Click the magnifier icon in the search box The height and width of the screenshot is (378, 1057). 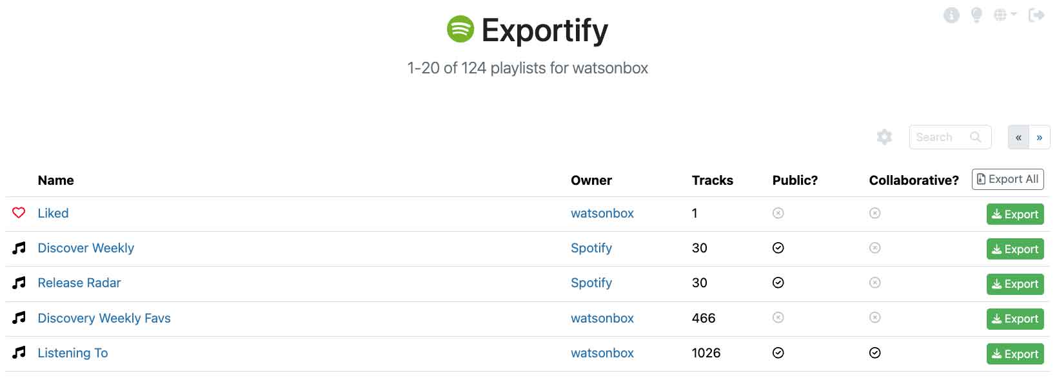975,137
